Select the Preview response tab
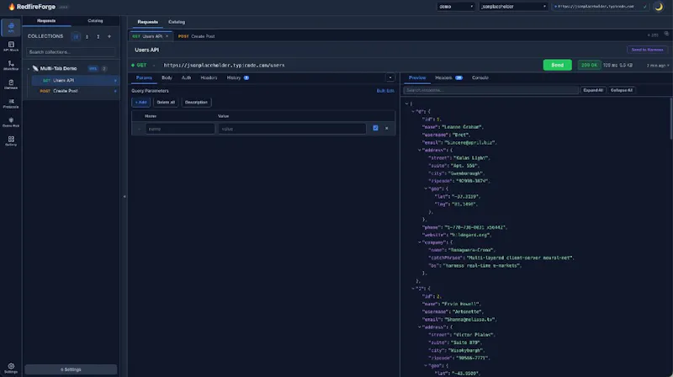This screenshot has width=673, height=377. pyautogui.click(x=416, y=77)
